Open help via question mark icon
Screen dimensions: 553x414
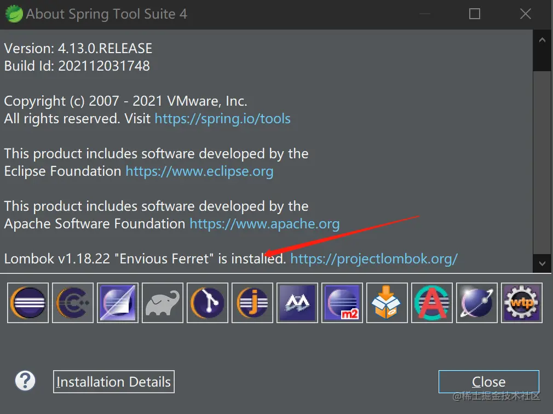(25, 381)
